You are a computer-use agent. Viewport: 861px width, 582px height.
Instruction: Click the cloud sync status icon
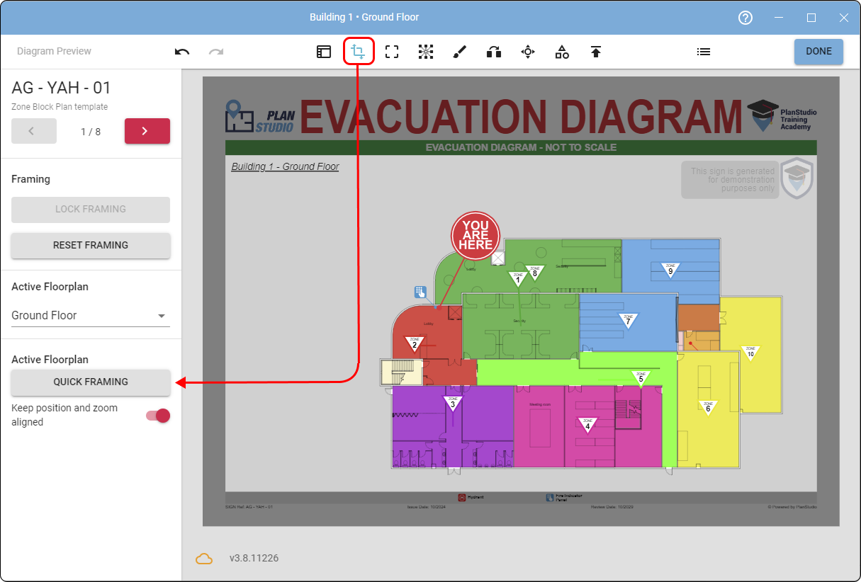(x=204, y=559)
